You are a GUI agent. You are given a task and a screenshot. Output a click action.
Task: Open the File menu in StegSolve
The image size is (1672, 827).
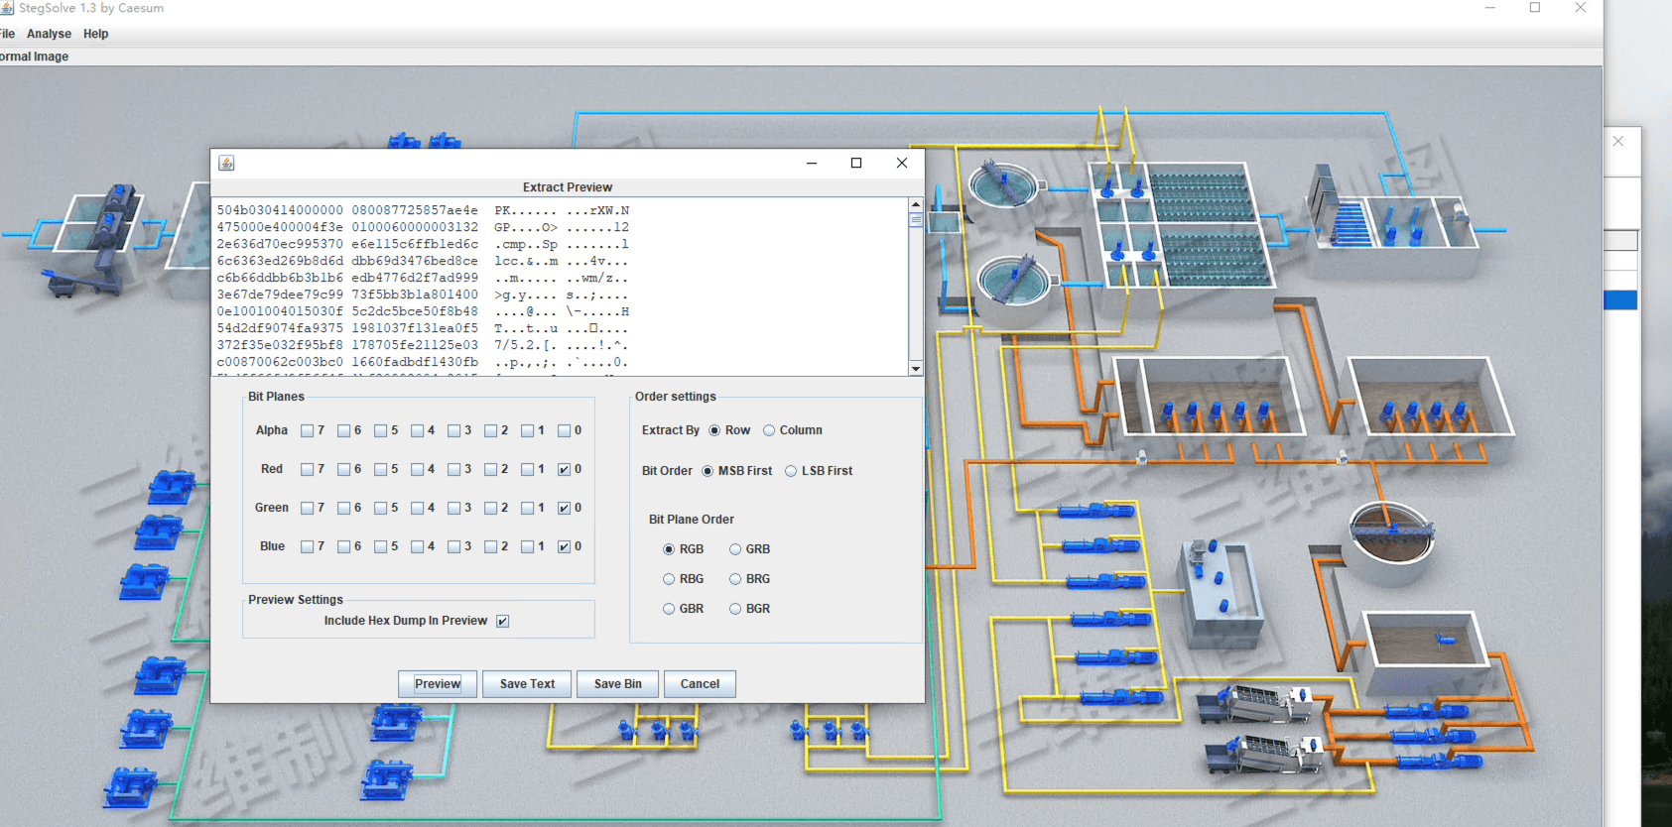[x=7, y=34]
